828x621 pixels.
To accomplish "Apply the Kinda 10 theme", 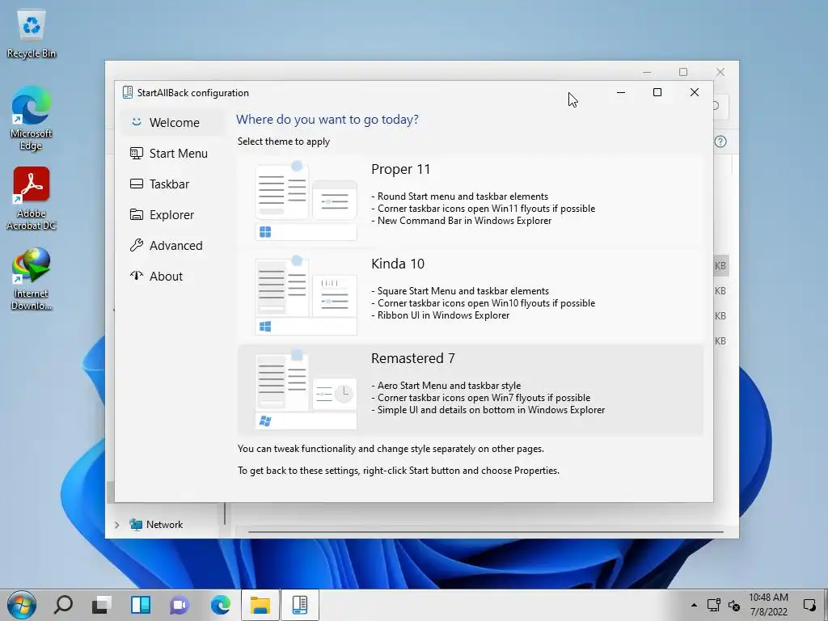I will point(470,297).
